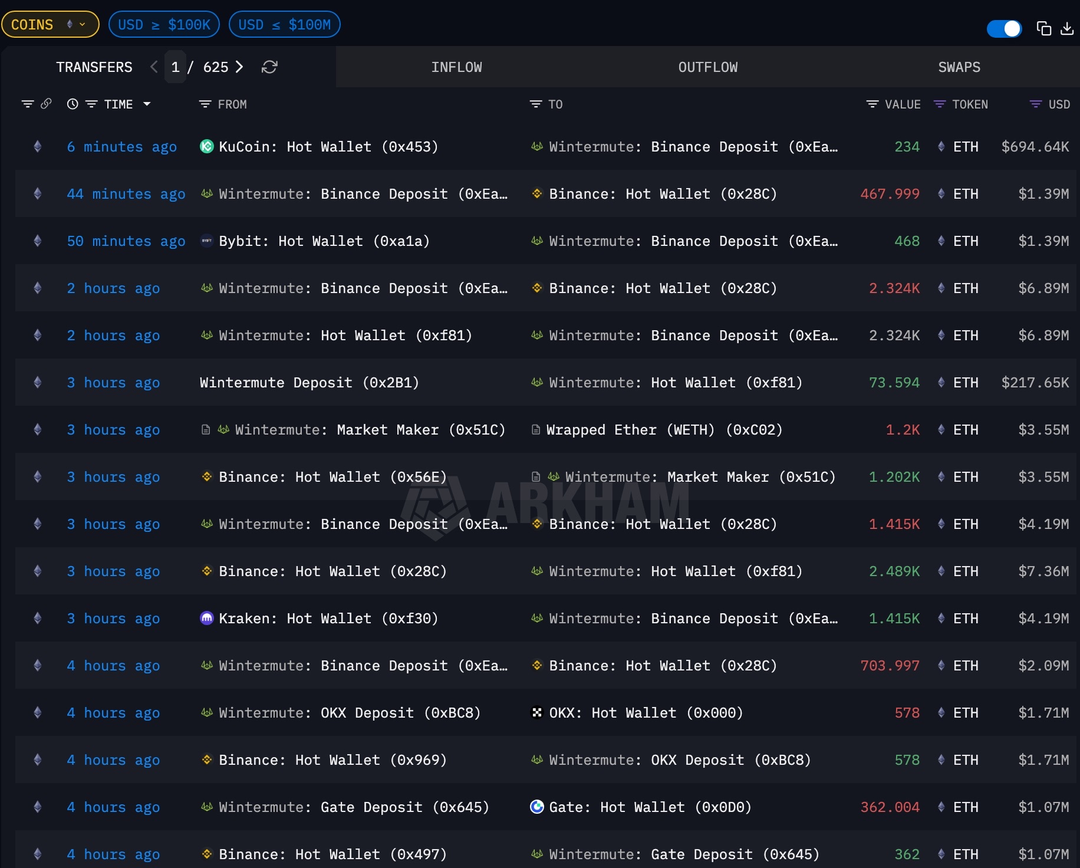Open the COINS filter dropdown
The width and height of the screenshot is (1080, 868).
click(x=50, y=24)
